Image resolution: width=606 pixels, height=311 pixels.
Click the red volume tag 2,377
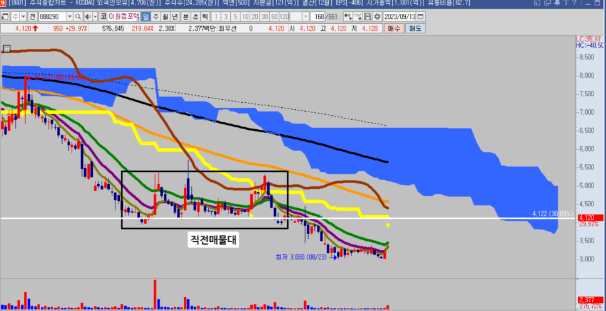coord(589,300)
